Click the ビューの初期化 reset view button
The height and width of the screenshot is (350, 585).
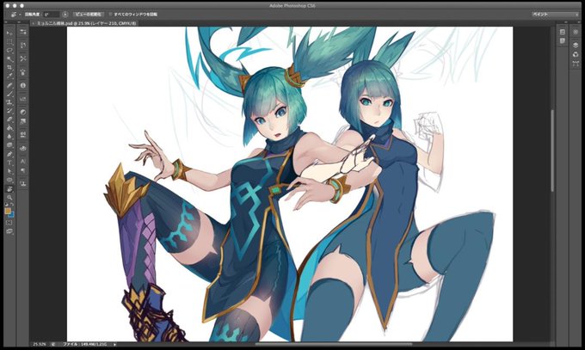88,14
